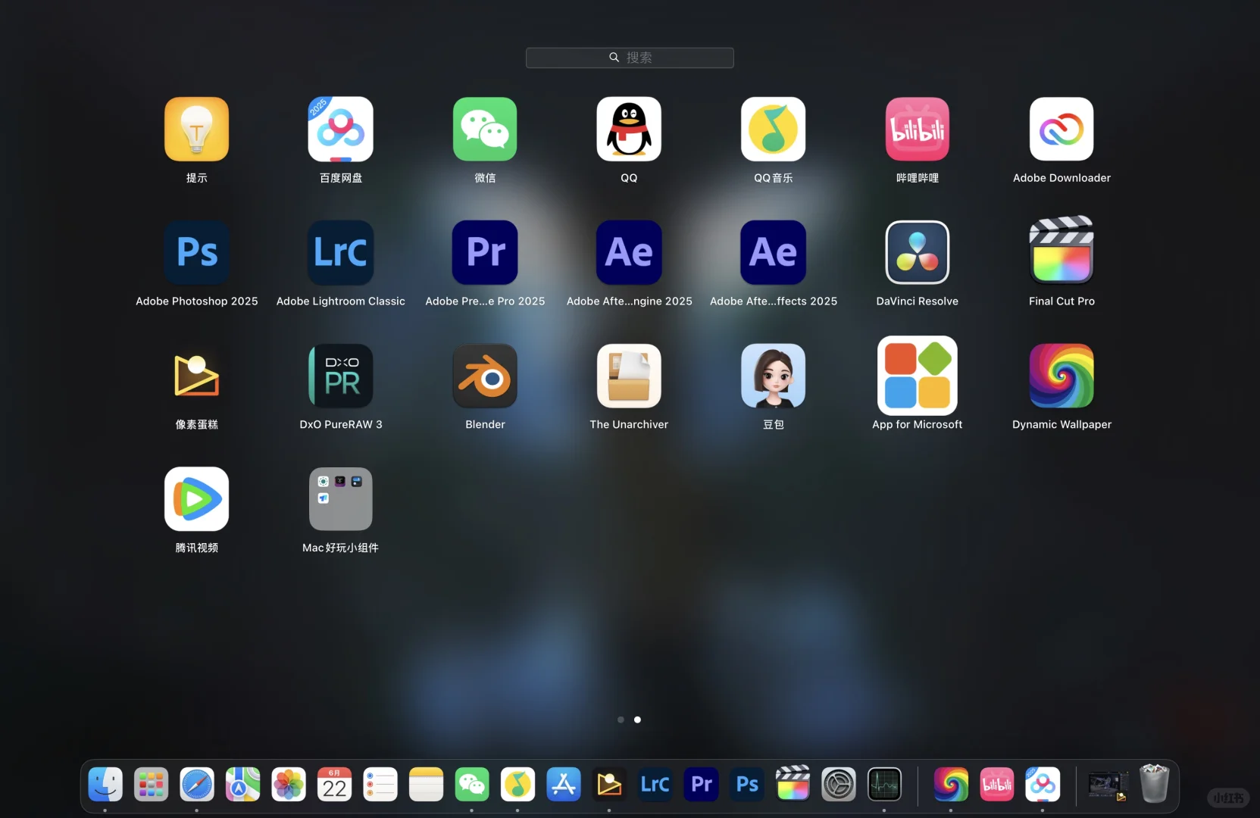1260x818 pixels.
Task: Open Adobe After Effects Render Engine 2025
Action: click(629, 252)
